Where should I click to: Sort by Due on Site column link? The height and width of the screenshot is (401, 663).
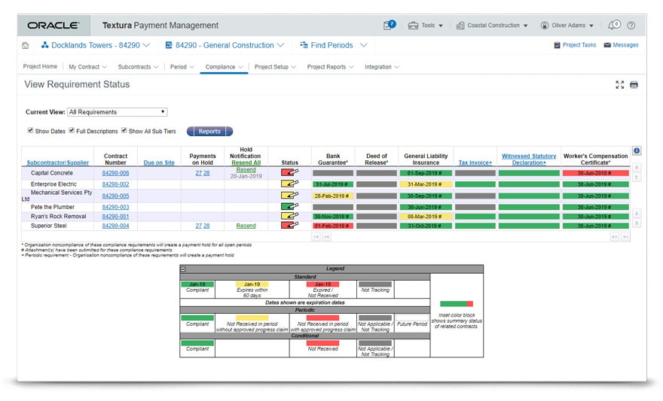(x=159, y=163)
